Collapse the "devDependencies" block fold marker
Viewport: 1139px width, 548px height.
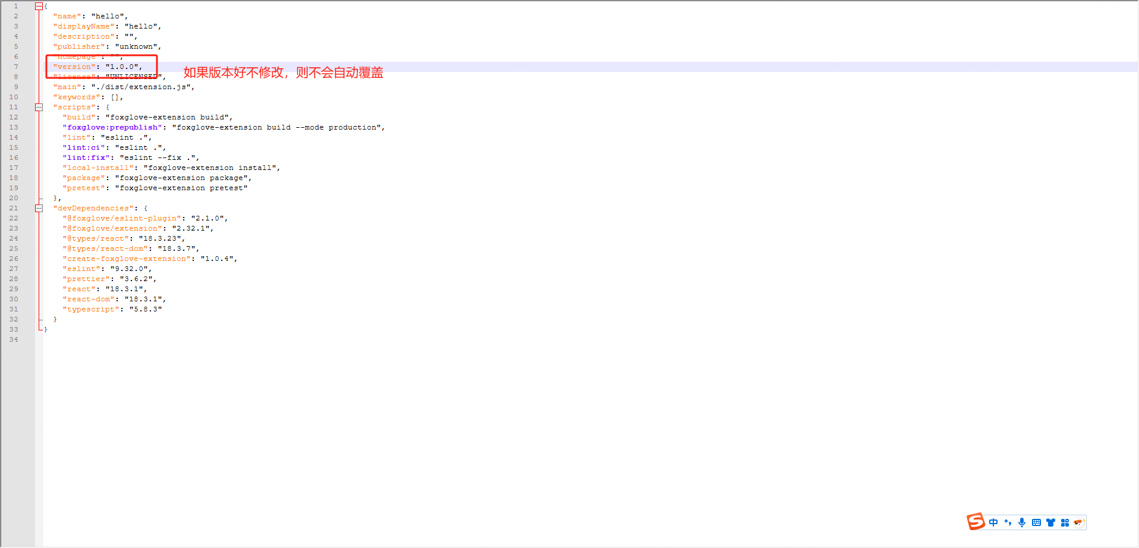39,208
